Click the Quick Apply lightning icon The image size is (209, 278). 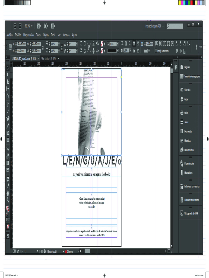[197, 47]
